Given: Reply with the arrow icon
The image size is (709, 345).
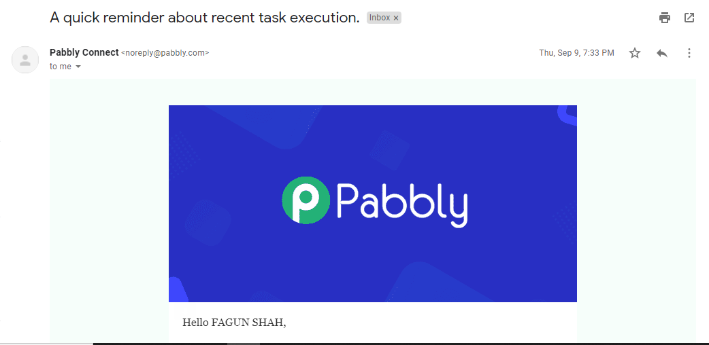Looking at the screenshot, I should pos(662,53).
